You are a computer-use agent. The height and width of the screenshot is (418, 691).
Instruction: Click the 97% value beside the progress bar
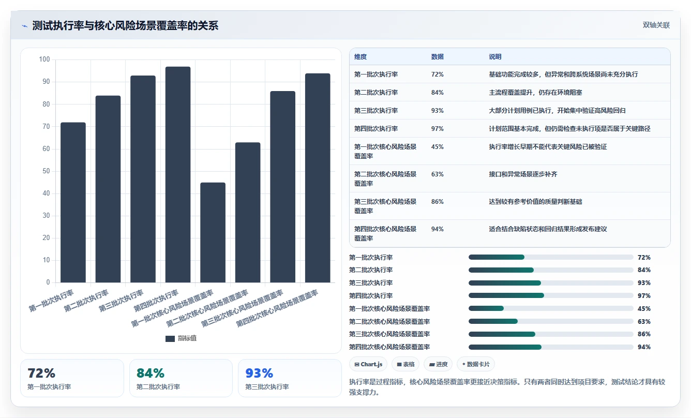pyautogui.click(x=644, y=296)
